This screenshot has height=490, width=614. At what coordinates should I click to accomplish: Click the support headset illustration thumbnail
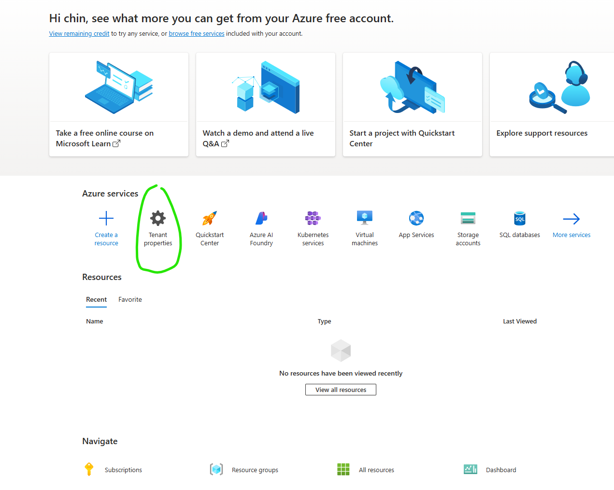[x=559, y=87]
